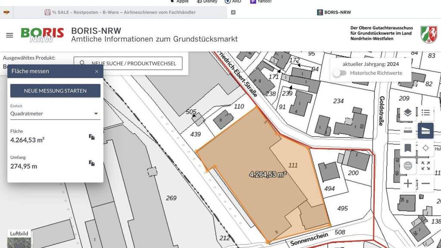Locate my position with the crosshair icon

click(425, 148)
